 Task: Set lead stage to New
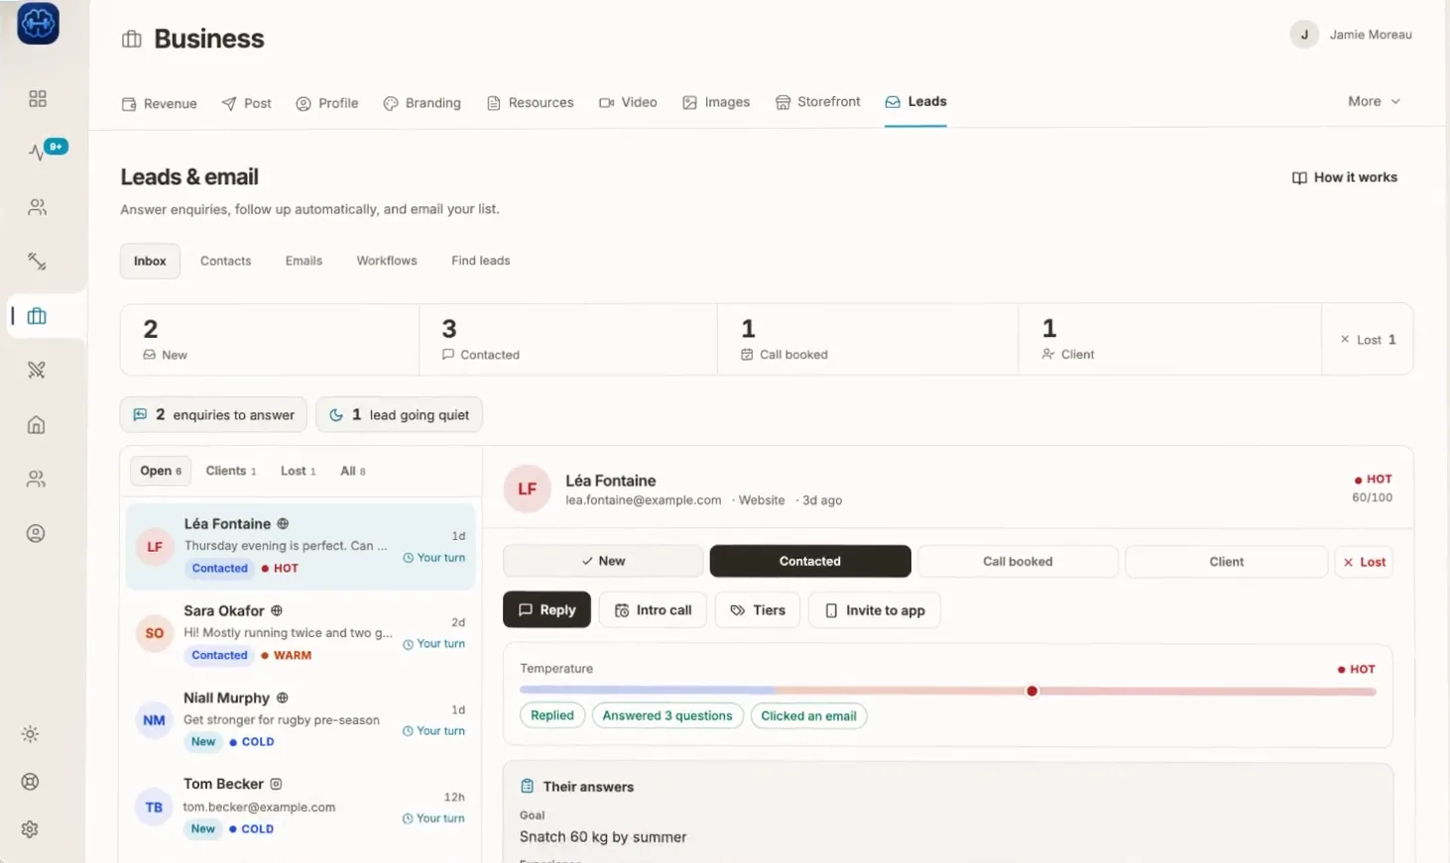603,561
